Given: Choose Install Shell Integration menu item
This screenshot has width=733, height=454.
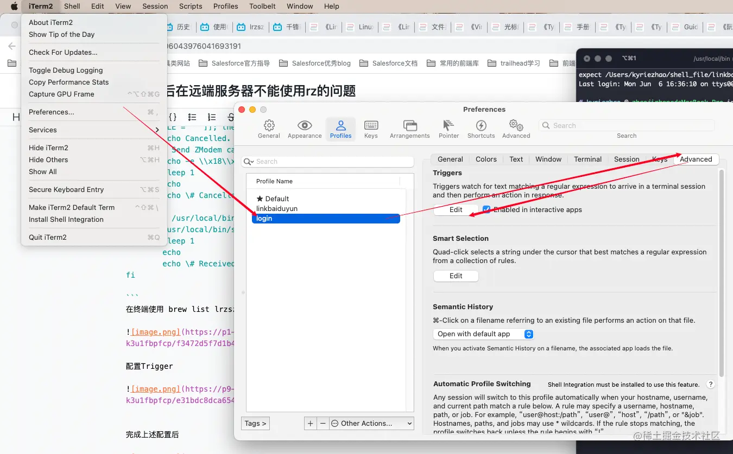Looking at the screenshot, I should (94, 219).
